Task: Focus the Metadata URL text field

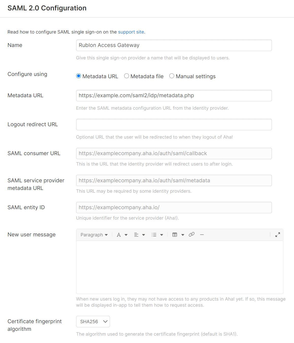Action: [x=174, y=96]
